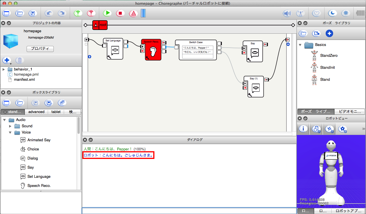
Task: Select homepage.pml file
Action: [26, 74]
